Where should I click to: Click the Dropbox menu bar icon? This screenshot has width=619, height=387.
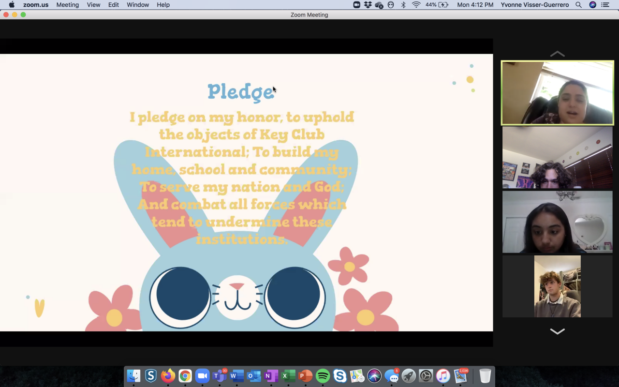(368, 5)
